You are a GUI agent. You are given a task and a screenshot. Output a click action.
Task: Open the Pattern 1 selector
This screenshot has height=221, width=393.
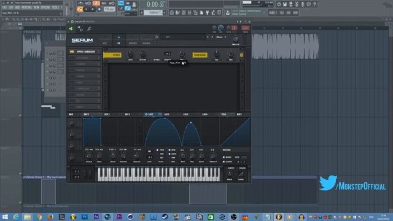153,12
